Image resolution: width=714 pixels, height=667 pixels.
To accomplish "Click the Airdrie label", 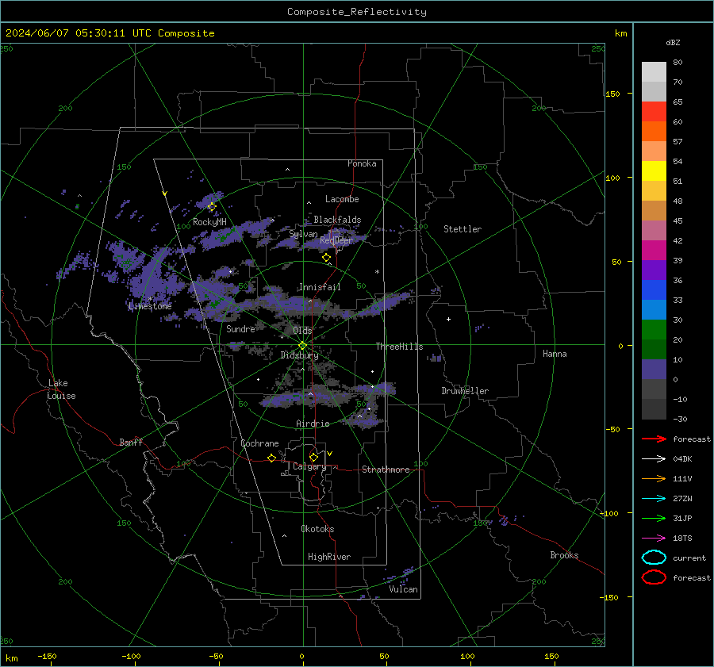I will click(x=313, y=424).
